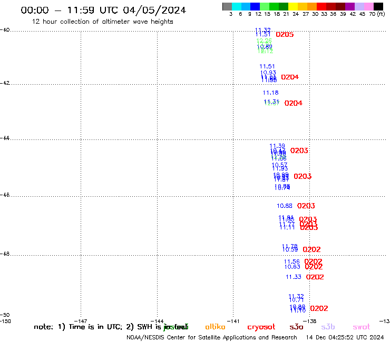Click the latitude label '-42'
Screen dimensions: 390x342
pos(5,83)
